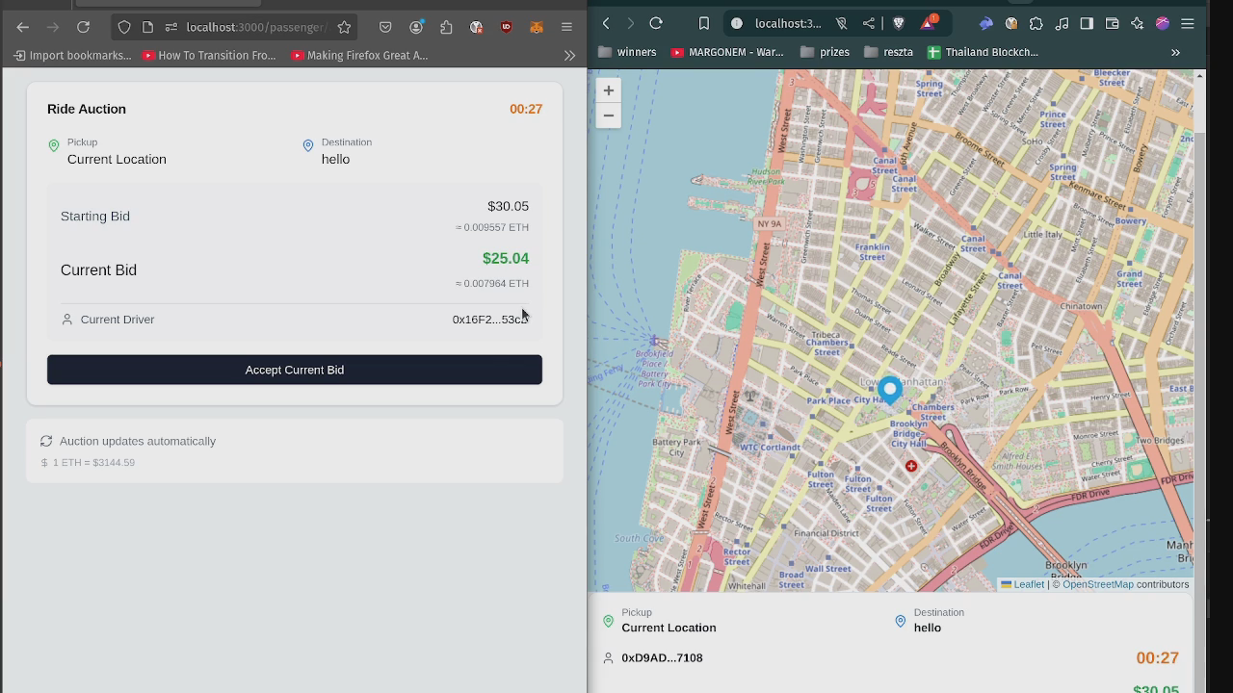Expand hidden Brave bookmarks chevron

[x=1175, y=52]
